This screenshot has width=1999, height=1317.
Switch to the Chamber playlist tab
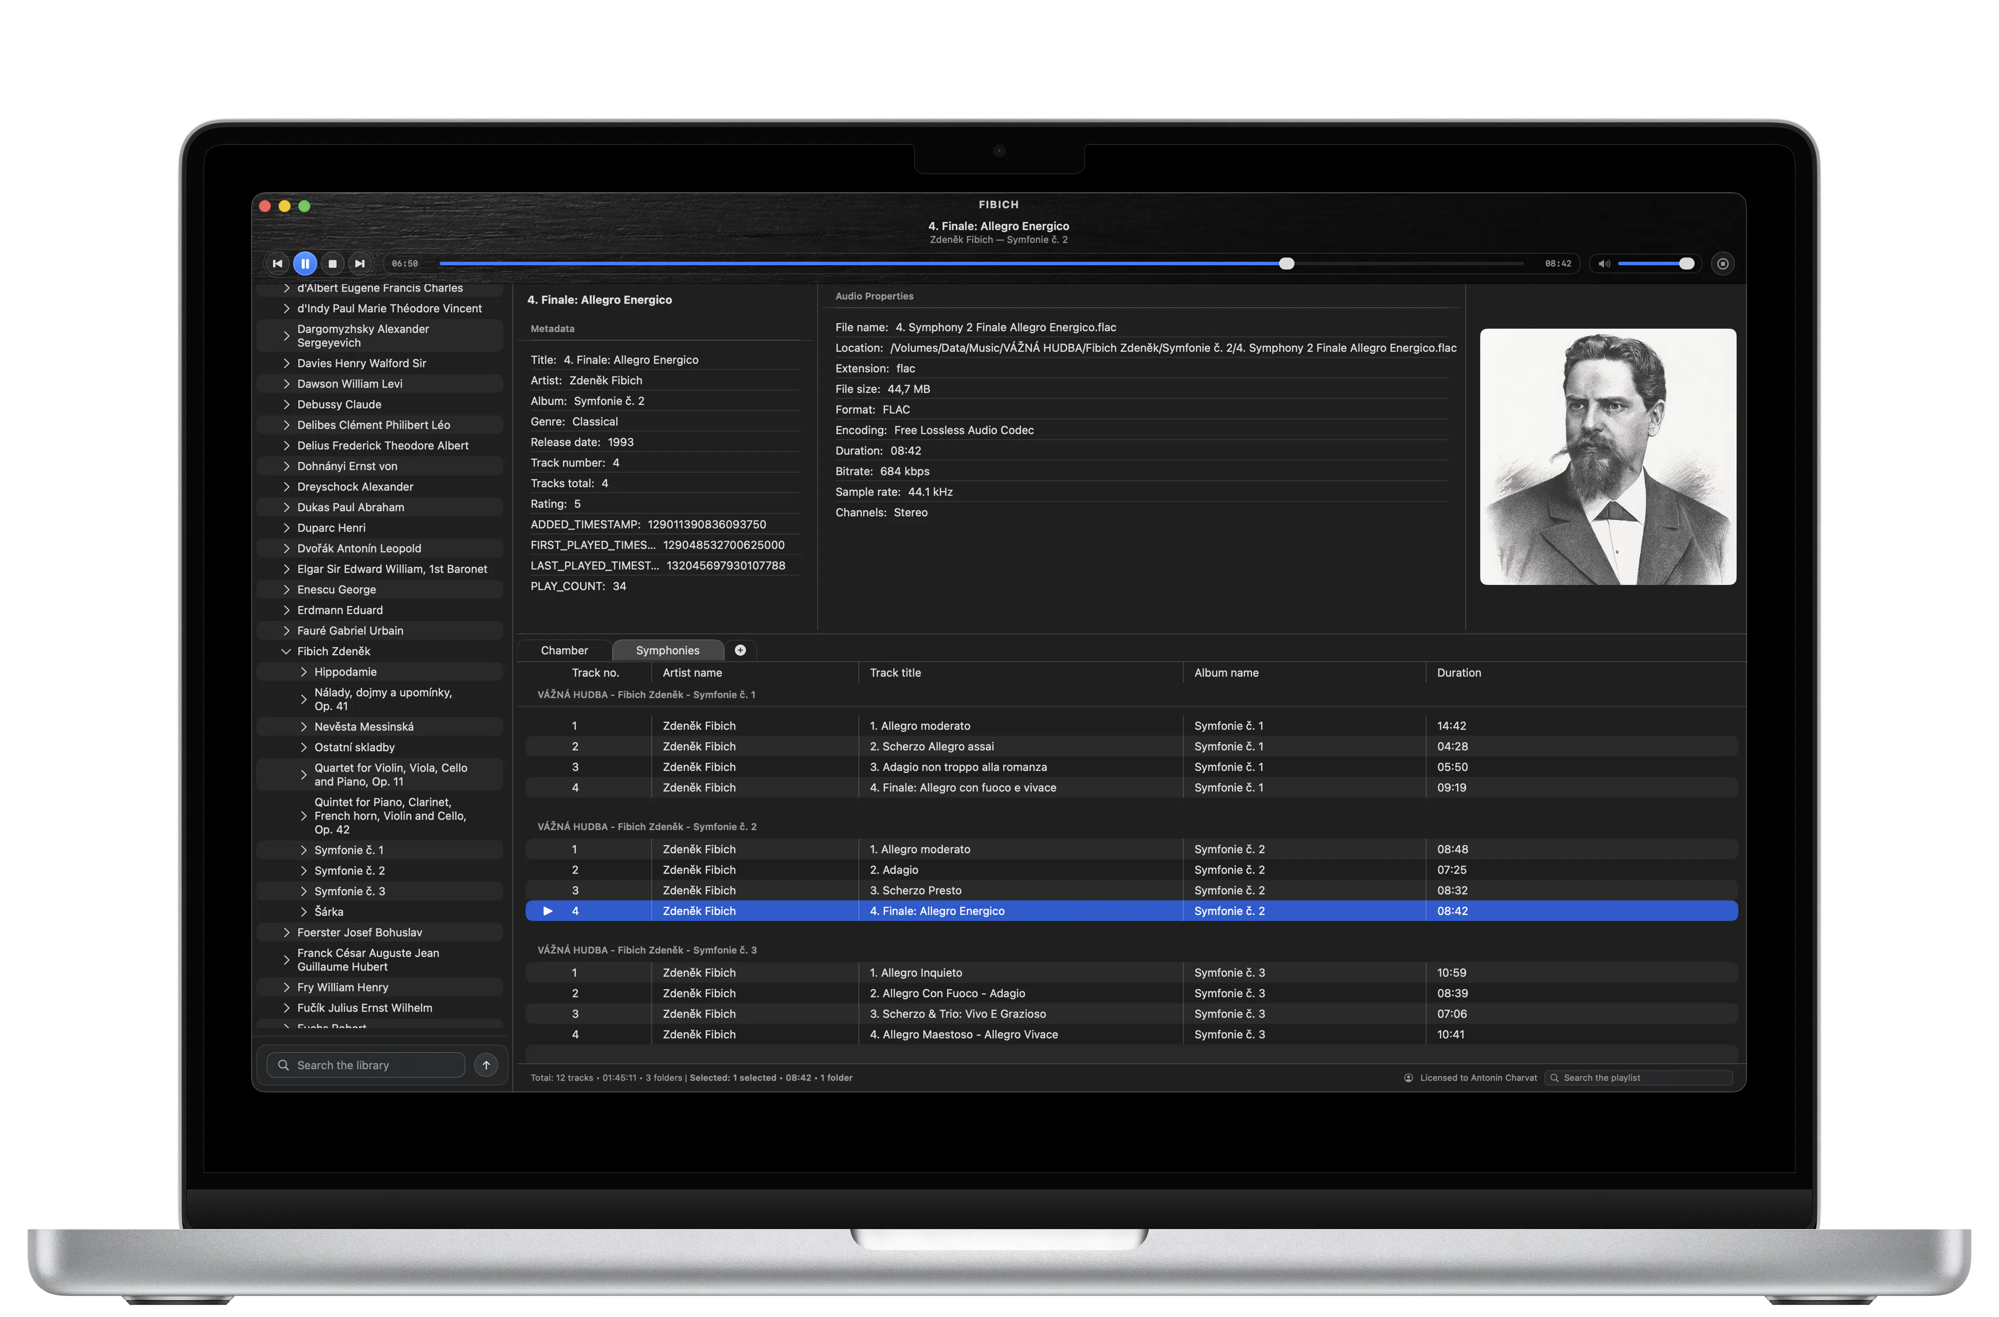564,650
